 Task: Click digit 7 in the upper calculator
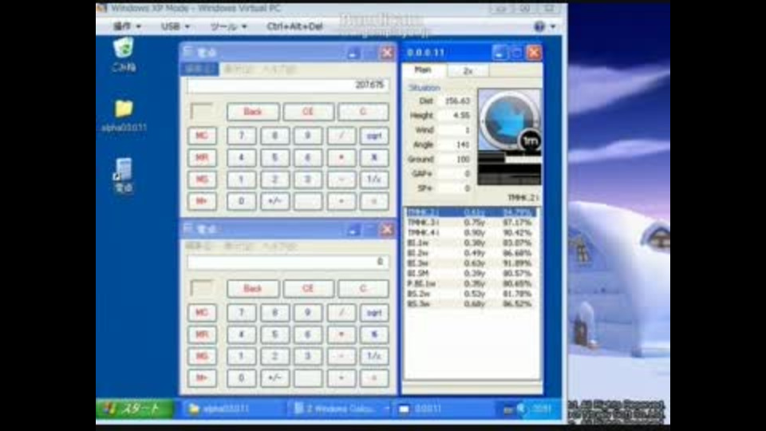coord(241,136)
